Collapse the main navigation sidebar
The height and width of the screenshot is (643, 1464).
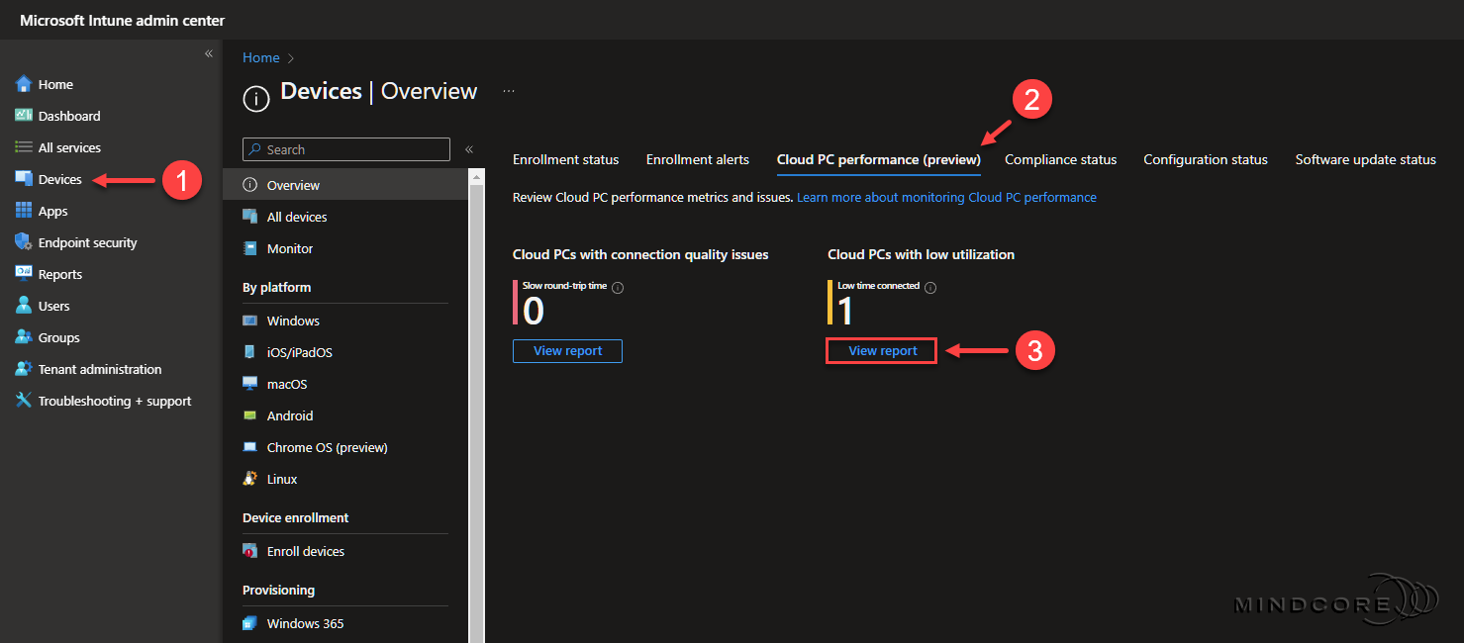(x=208, y=52)
